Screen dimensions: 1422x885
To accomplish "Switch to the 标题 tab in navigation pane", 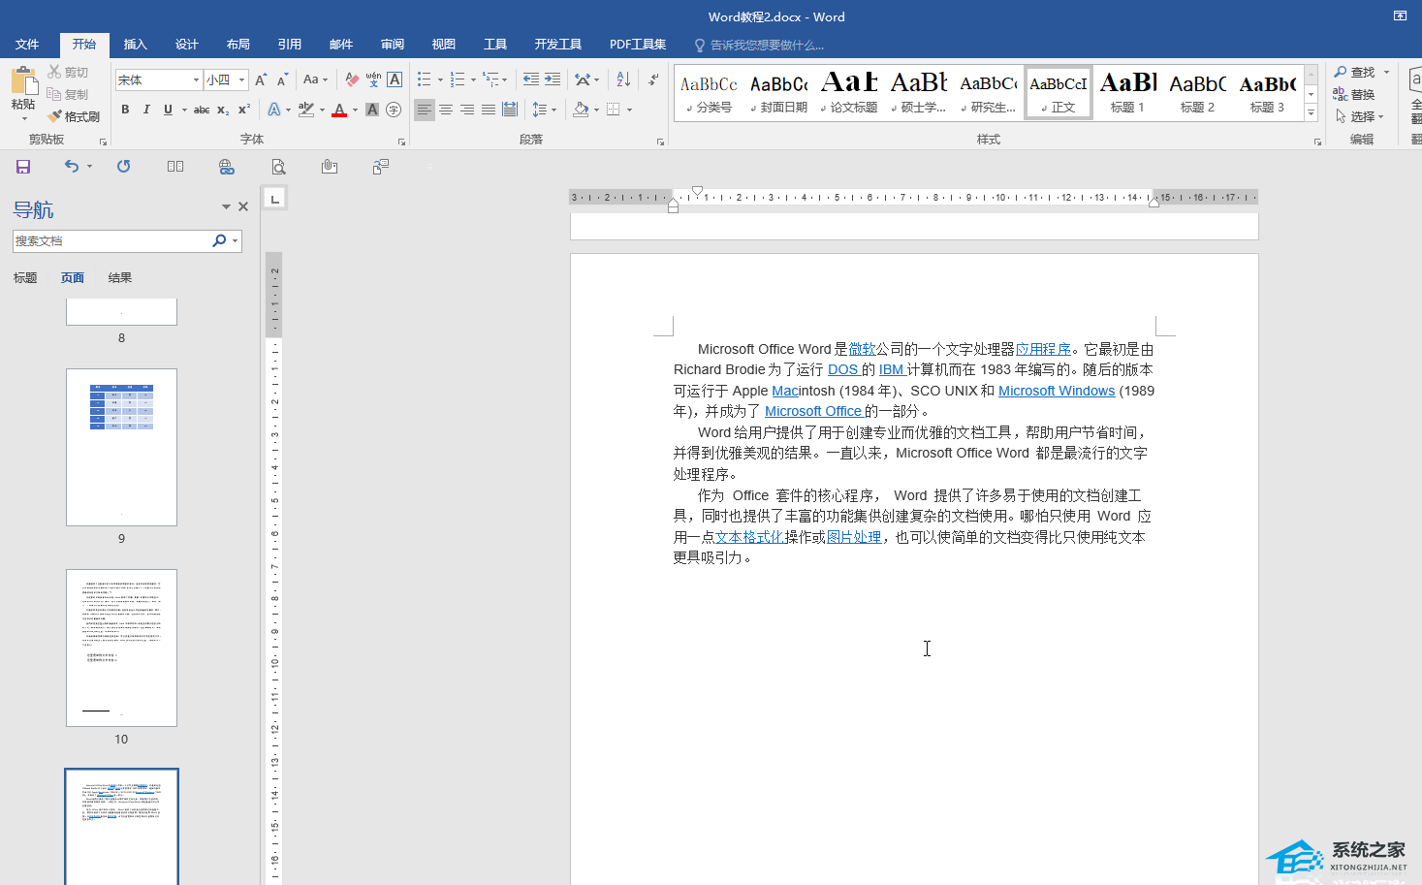I will pyautogui.click(x=25, y=278).
